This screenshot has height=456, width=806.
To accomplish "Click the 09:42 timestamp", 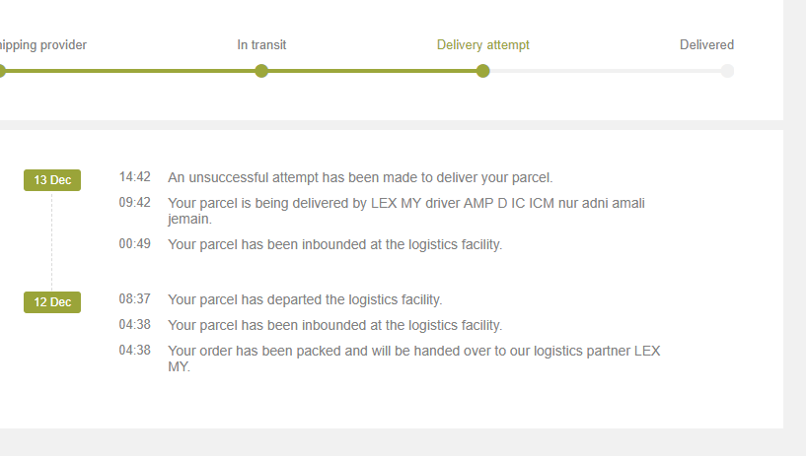I will (135, 203).
